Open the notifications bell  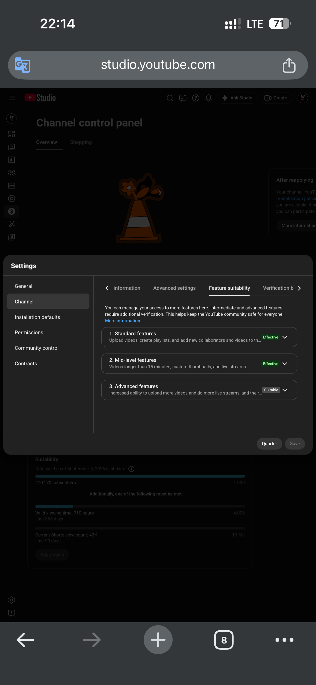pos(209,98)
